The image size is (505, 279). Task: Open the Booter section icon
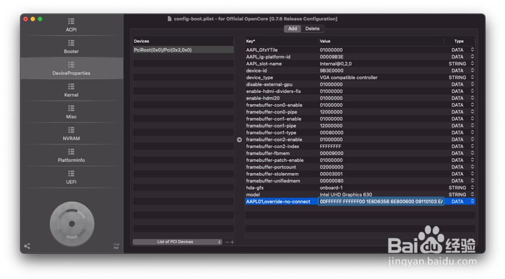(x=71, y=43)
